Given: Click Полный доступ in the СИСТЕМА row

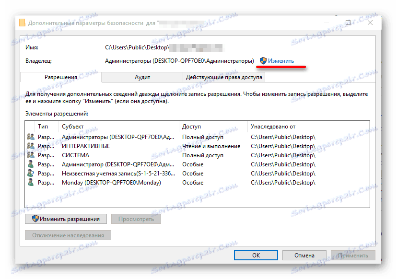Looking at the screenshot, I should click(203, 155).
